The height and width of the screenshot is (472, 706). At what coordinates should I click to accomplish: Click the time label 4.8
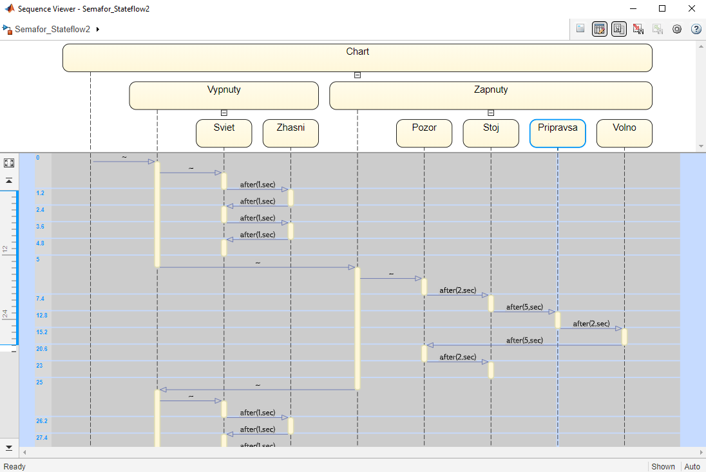pyautogui.click(x=41, y=243)
